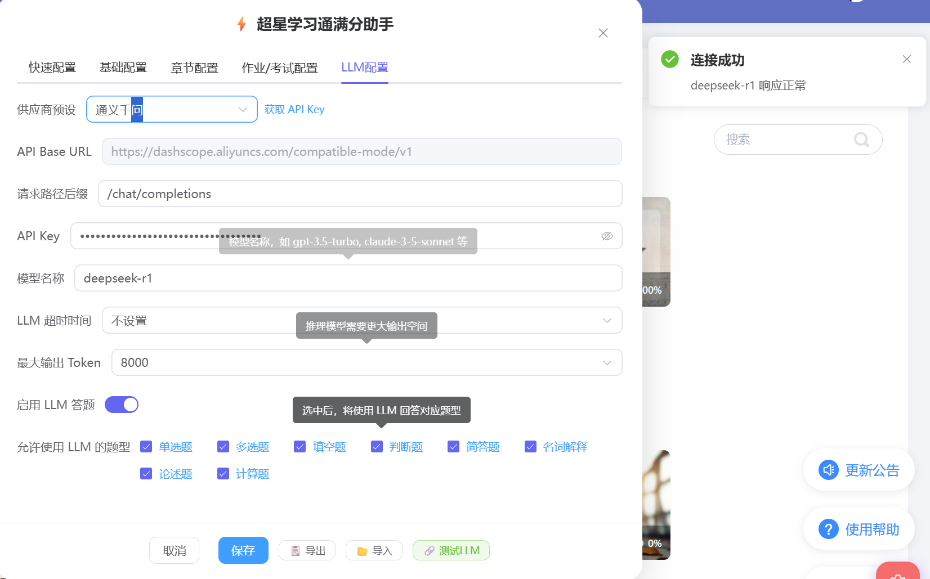The height and width of the screenshot is (579, 930).
Task: Edit the 模型名称 input field
Action: click(x=348, y=278)
